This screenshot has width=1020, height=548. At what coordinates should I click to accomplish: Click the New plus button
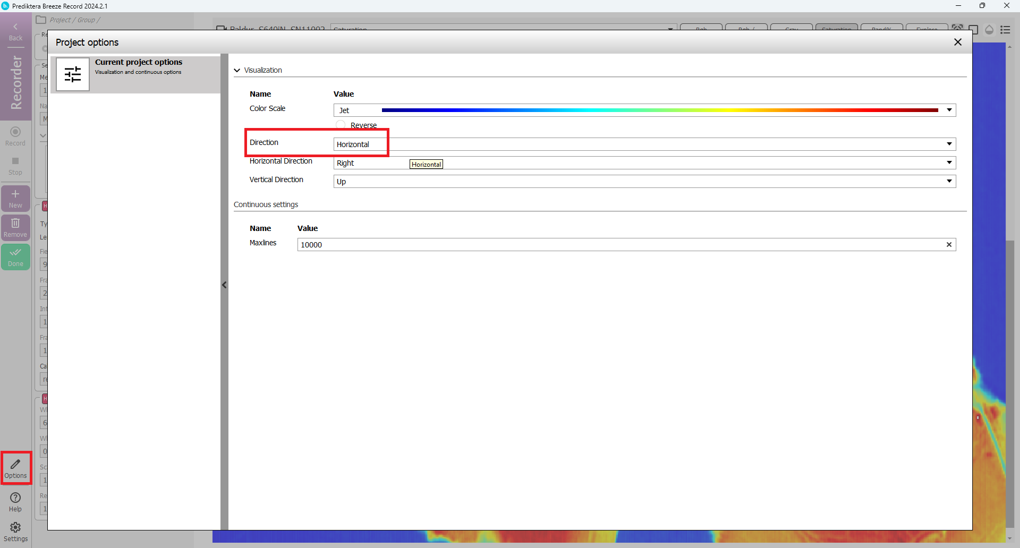(15, 198)
